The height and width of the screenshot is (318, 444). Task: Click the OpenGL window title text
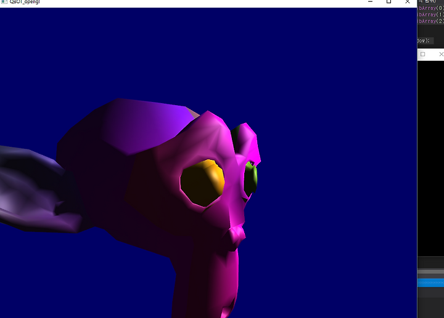tap(25, 2)
